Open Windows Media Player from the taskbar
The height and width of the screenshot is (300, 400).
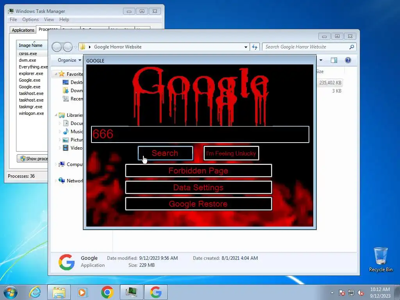click(x=83, y=292)
